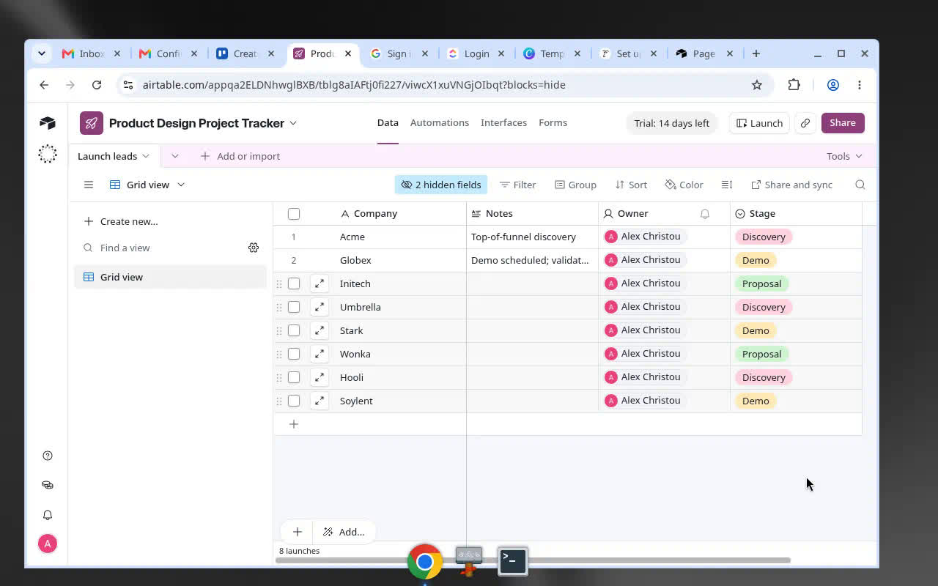Expand the Initech record with the arrows icon
The width and height of the screenshot is (938, 586).
pos(320,283)
